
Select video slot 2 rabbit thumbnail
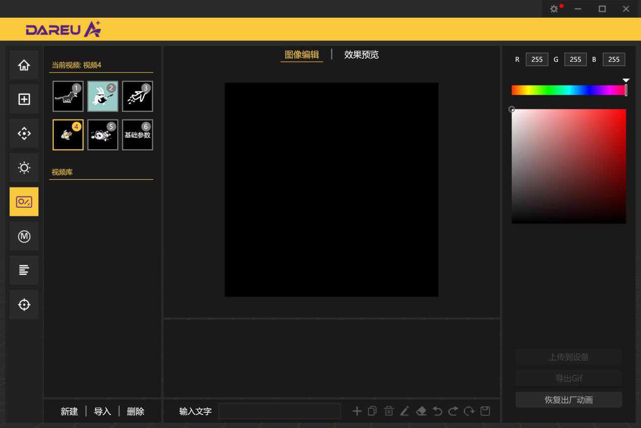(x=103, y=96)
